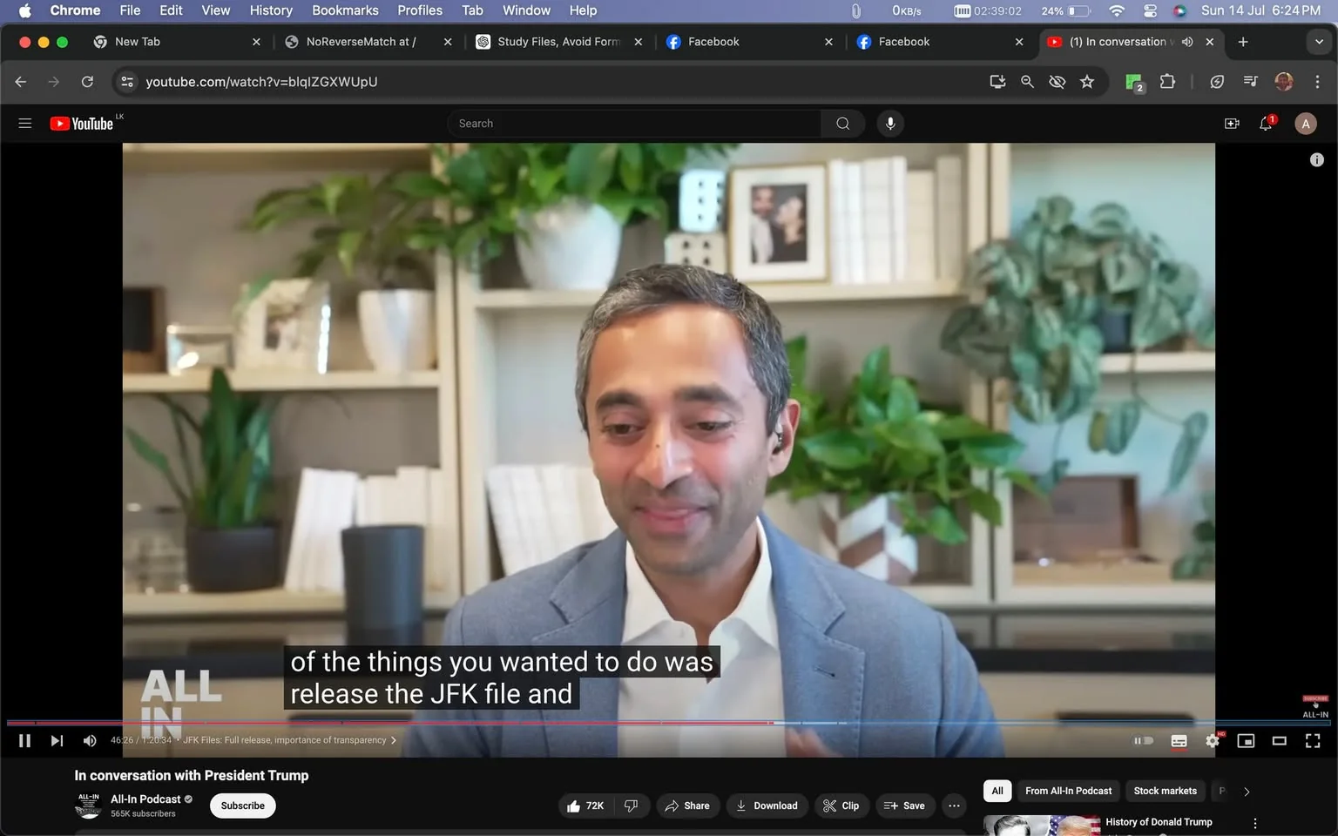Select From All-In Podcast chip
This screenshot has height=836, width=1338.
1068,792
